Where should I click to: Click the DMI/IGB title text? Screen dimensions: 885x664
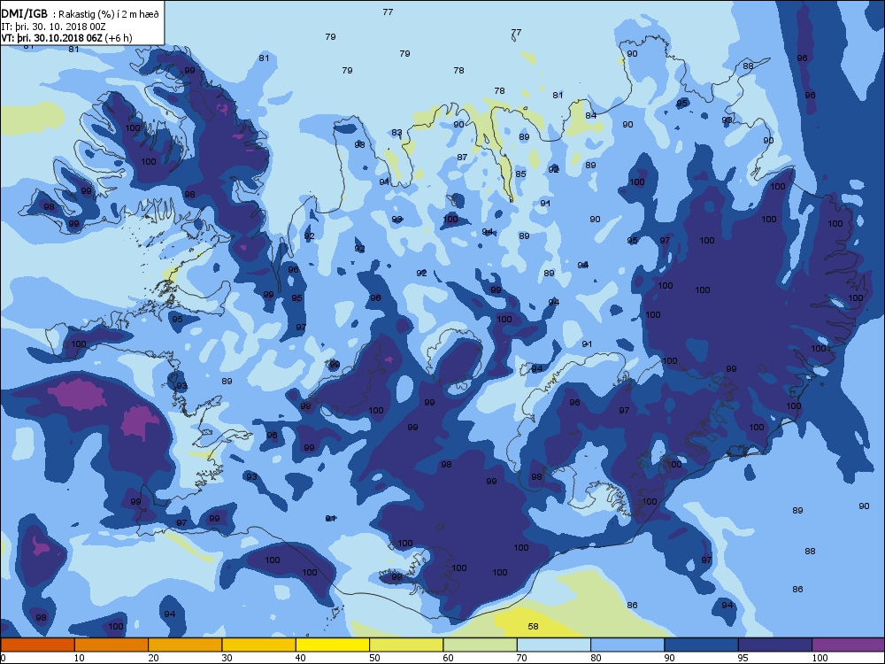(x=24, y=14)
